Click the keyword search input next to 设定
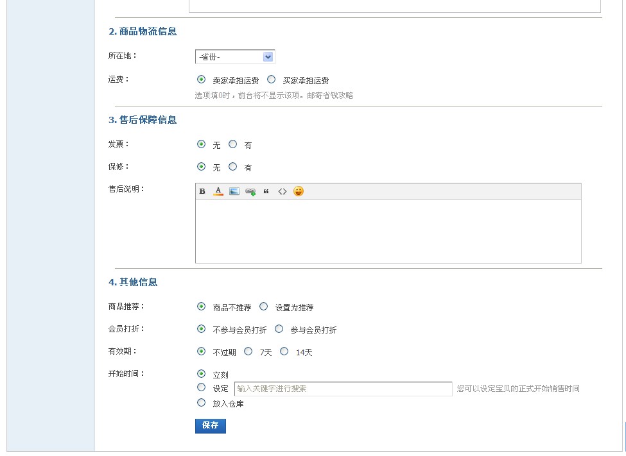 click(x=343, y=388)
